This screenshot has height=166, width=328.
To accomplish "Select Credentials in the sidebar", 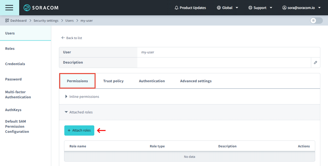I will tap(15, 64).
